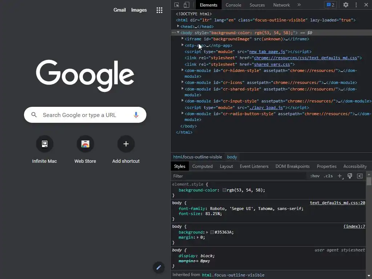Focus the Search Google or type URL box
The image size is (372, 279).
pyautogui.click(x=85, y=115)
